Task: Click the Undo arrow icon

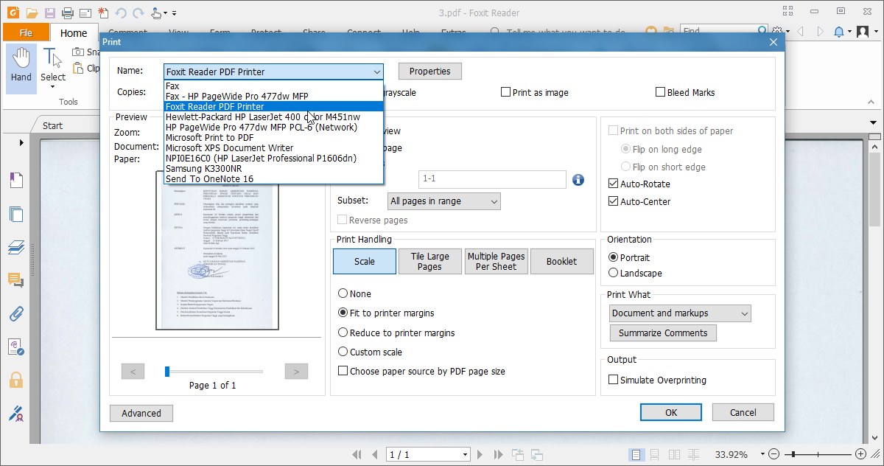Action: click(x=121, y=13)
